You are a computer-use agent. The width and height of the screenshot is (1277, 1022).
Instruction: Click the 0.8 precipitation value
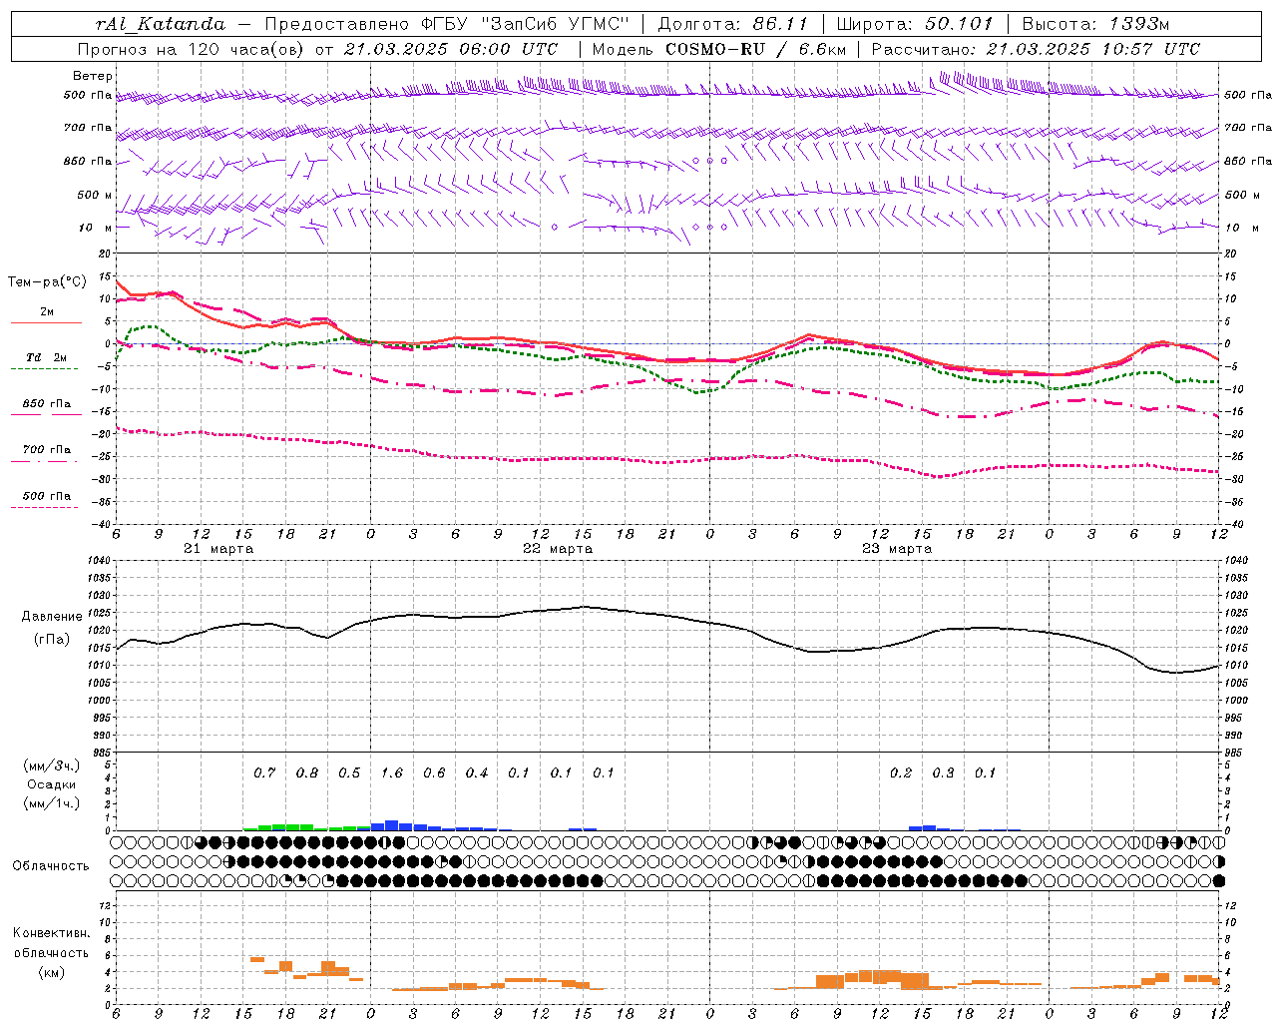(x=307, y=772)
